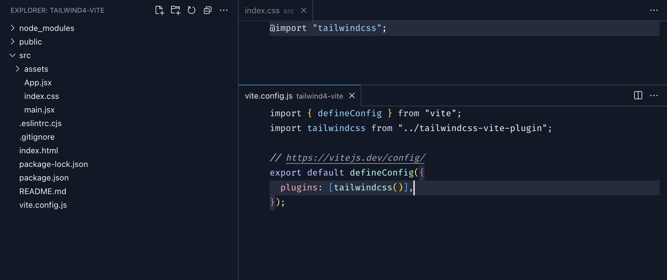Open the .eslintrc.cjs file
The width and height of the screenshot is (667, 280).
(x=40, y=123)
